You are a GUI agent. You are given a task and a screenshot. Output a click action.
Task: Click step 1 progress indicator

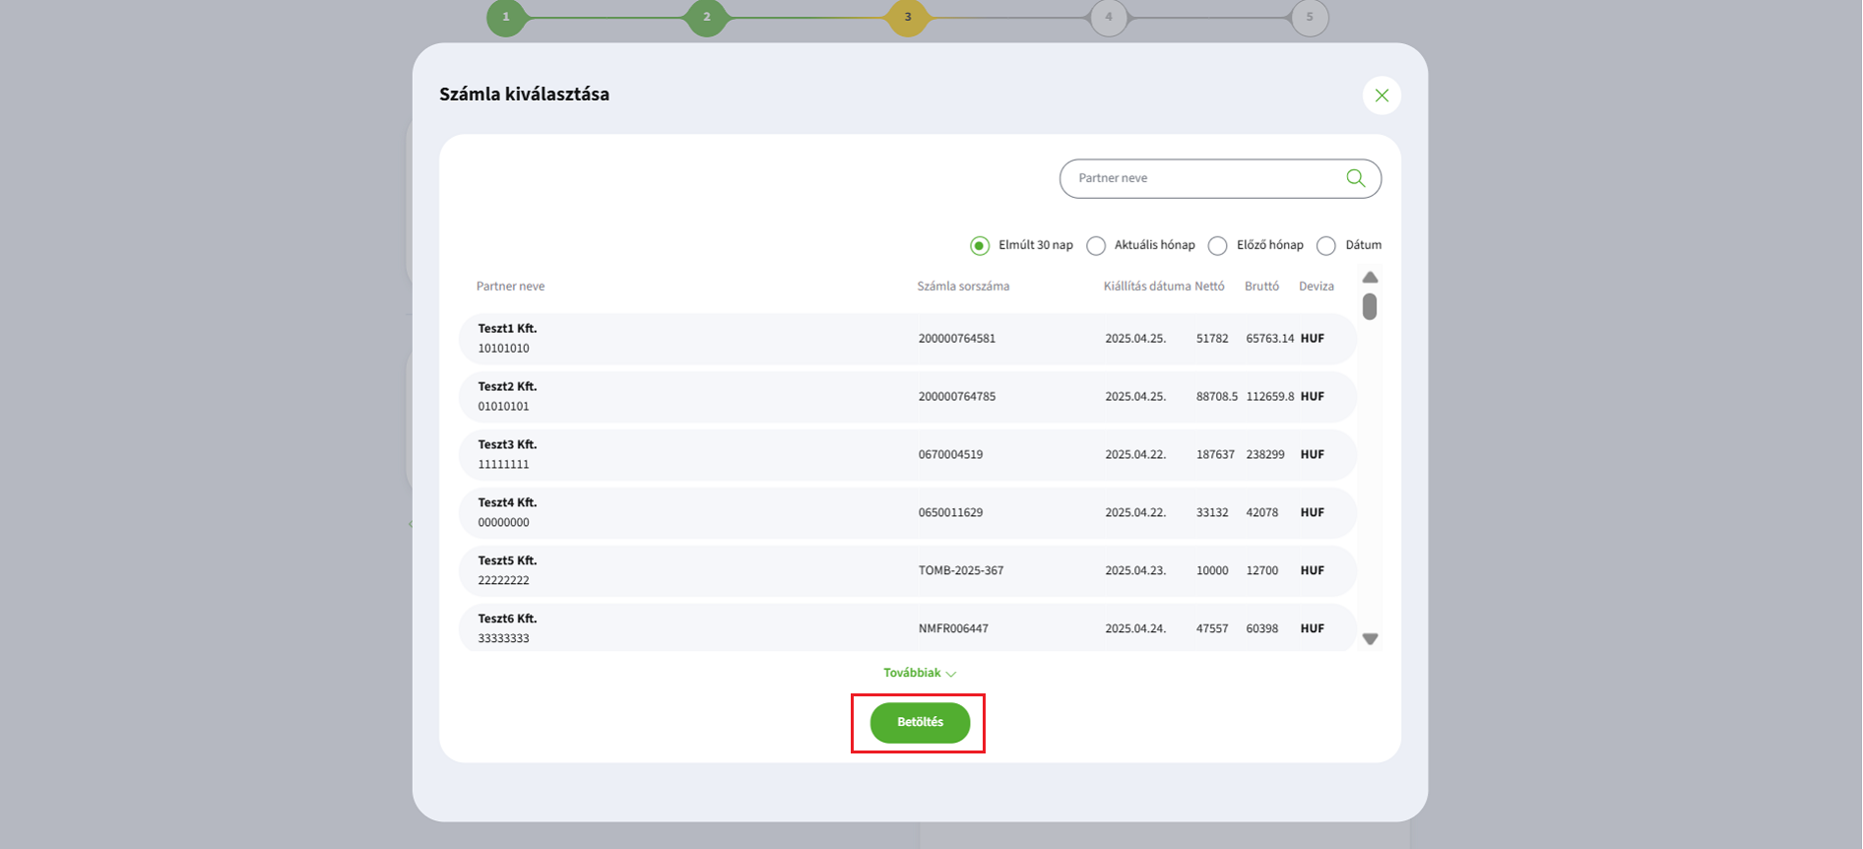click(x=506, y=17)
